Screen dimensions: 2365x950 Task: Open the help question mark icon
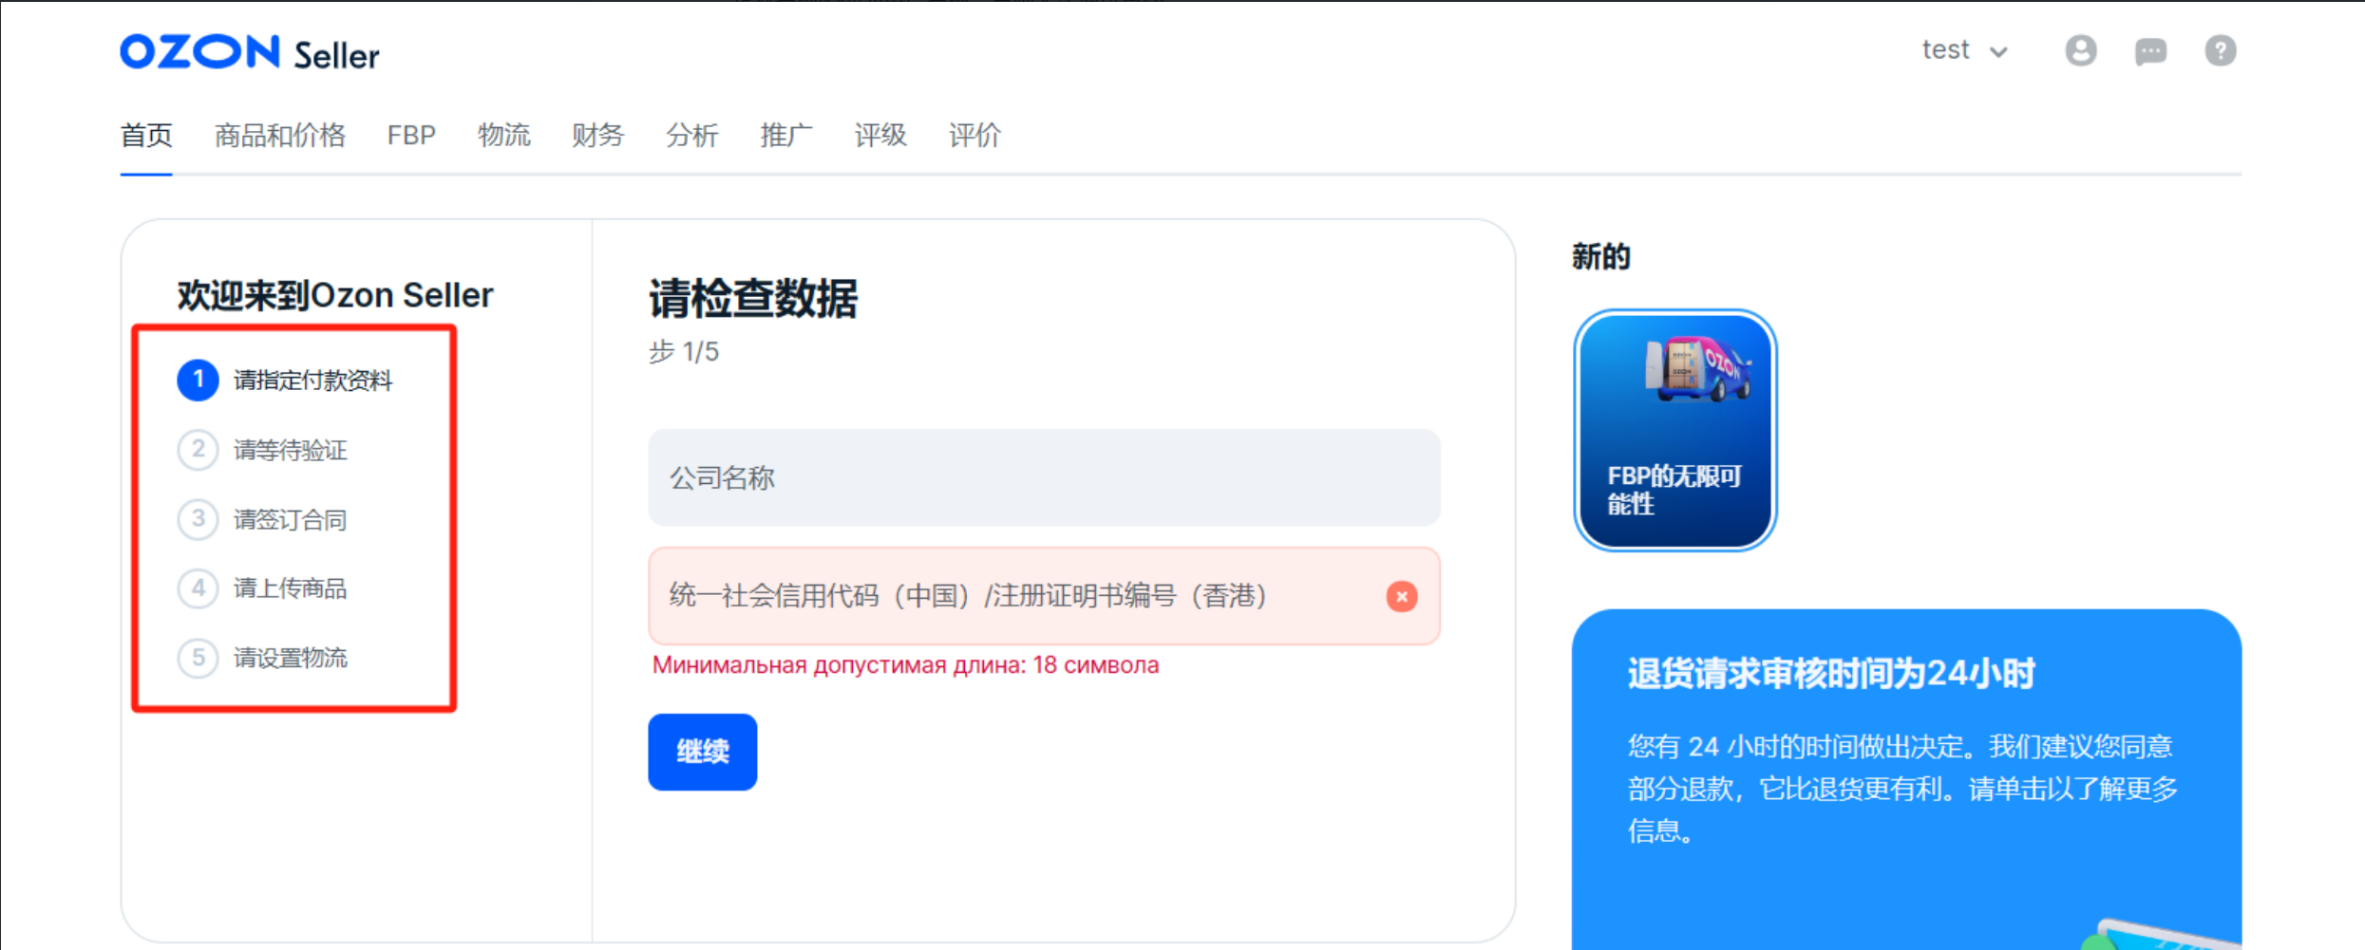pyautogui.click(x=2220, y=50)
